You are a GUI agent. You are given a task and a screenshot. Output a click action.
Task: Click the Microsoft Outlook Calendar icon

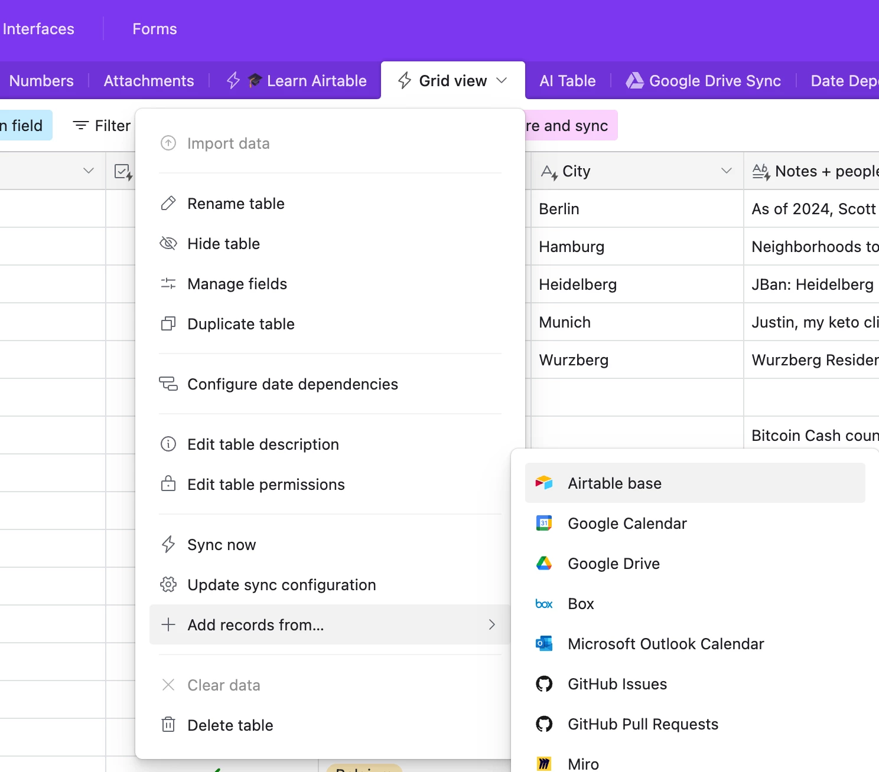click(544, 643)
